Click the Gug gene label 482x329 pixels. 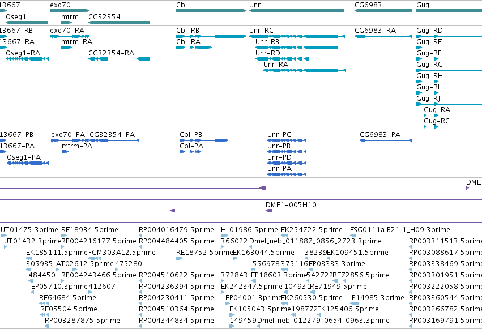coord(423,5)
